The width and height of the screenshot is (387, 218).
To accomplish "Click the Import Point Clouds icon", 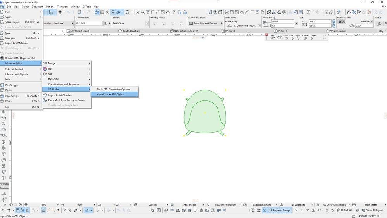I will coord(45,95).
